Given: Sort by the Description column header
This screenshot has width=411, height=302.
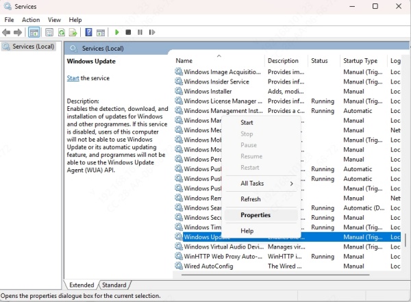Looking at the screenshot, I should pyautogui.click(x=286, y=61).
